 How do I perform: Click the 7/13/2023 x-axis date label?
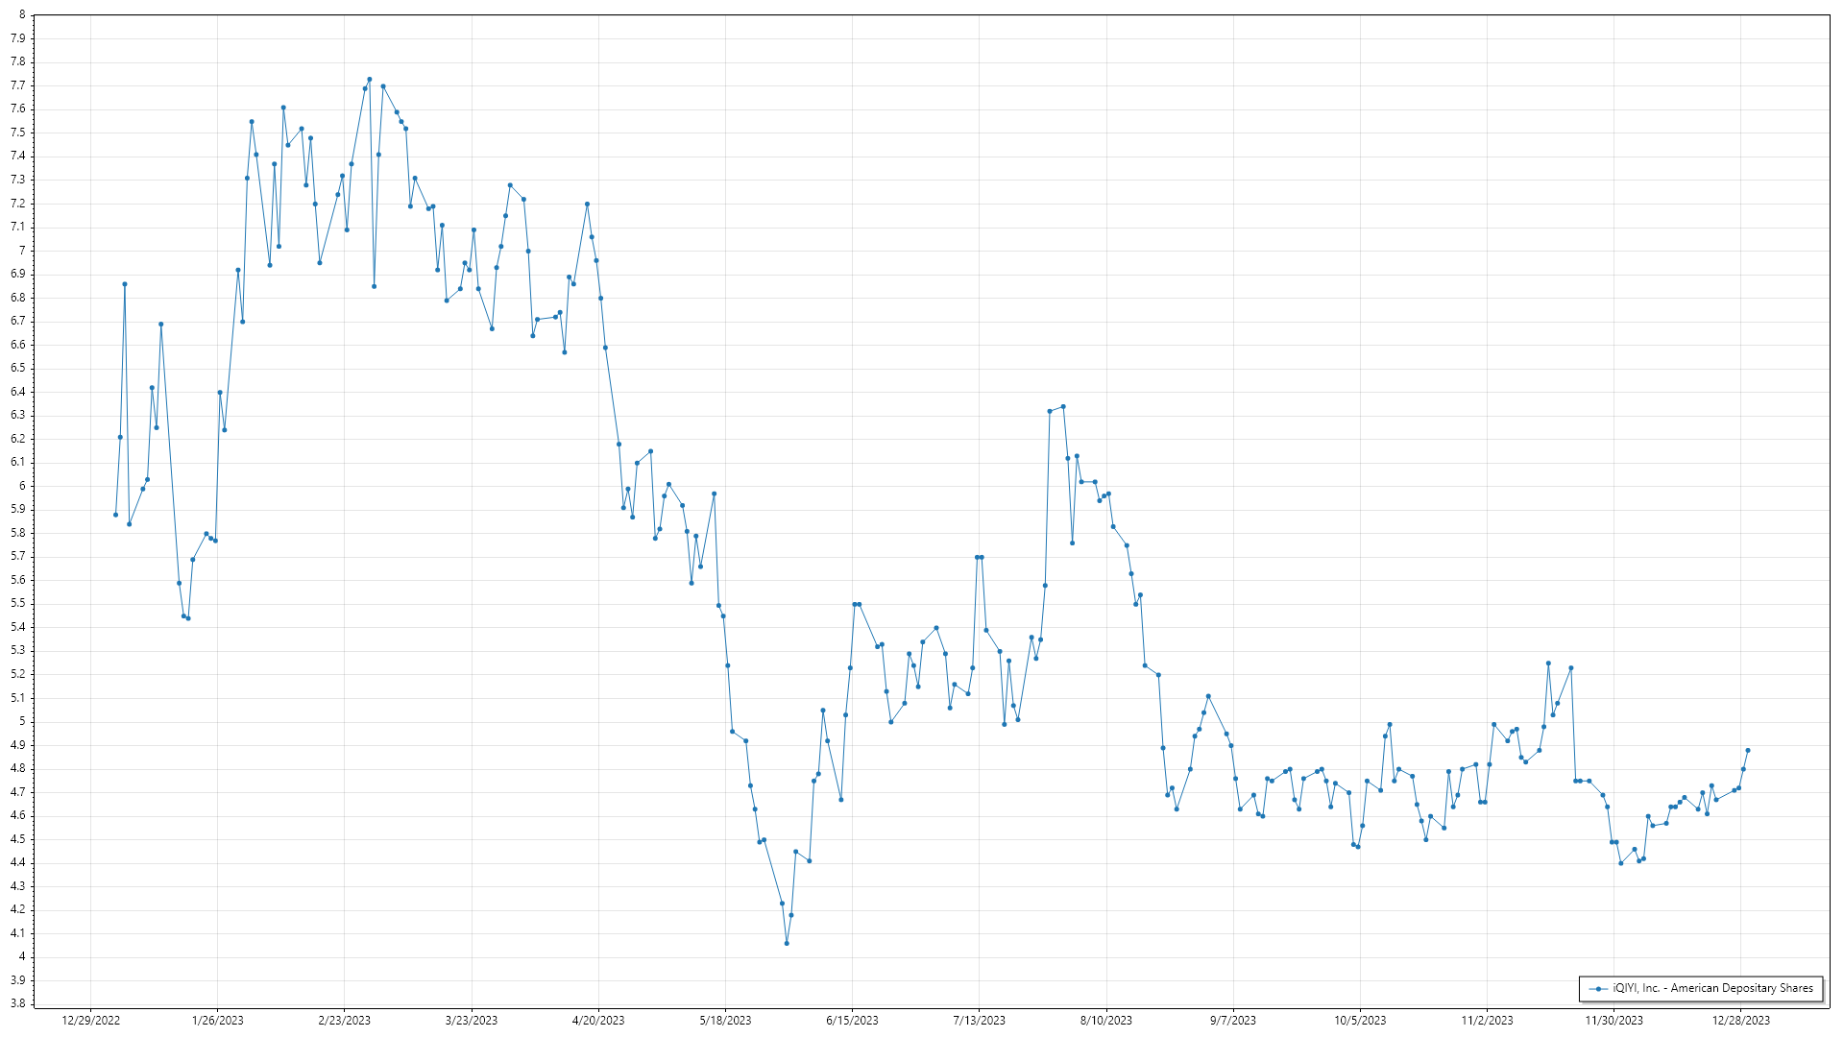[980, 1021]
